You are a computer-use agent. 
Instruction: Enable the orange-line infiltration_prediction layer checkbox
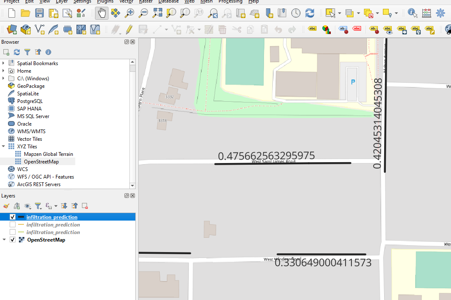click(12, 224)
